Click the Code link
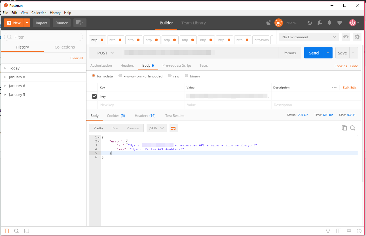Image resolution: width=366 pixels, height=236 pixels. 354,66
